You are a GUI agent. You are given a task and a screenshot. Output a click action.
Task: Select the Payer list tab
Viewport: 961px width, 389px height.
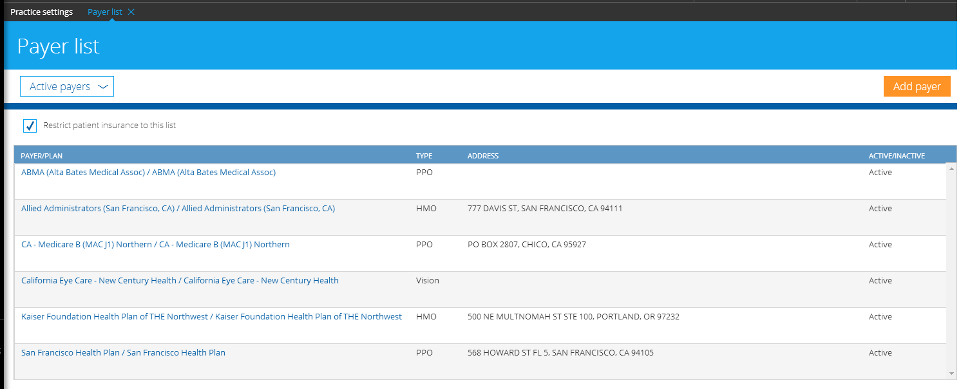pos(105,12)
